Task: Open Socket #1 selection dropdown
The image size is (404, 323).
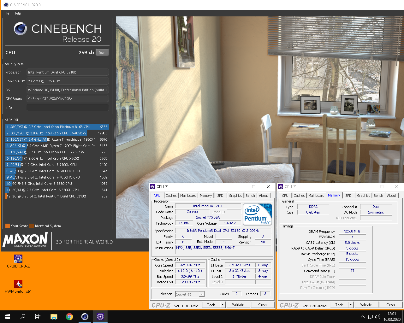Action: click(x=190, y=294)
